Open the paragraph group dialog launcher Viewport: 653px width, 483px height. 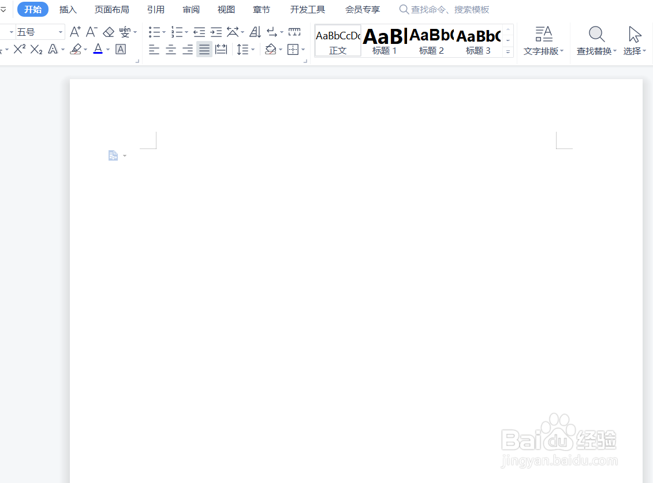tap(305, 61)
